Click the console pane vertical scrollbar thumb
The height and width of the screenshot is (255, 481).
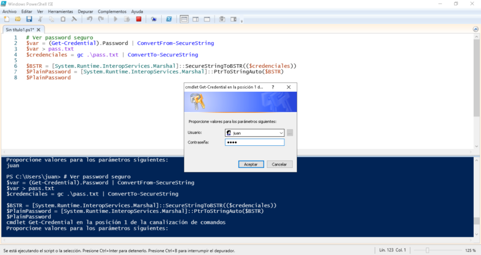click(476, 221)
